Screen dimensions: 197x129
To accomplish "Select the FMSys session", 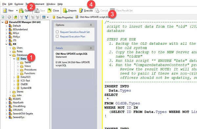I will 16,37.
